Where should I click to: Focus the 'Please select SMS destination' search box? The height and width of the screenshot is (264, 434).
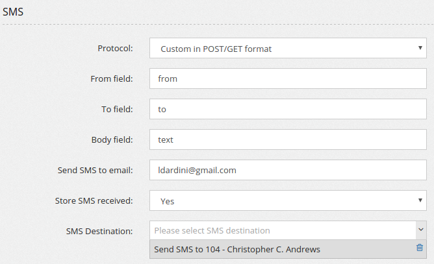(x=279, y=230)
